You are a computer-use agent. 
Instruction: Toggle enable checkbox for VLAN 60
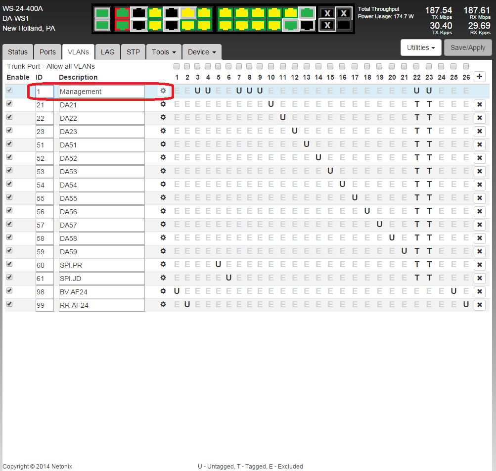coord(9,264)
